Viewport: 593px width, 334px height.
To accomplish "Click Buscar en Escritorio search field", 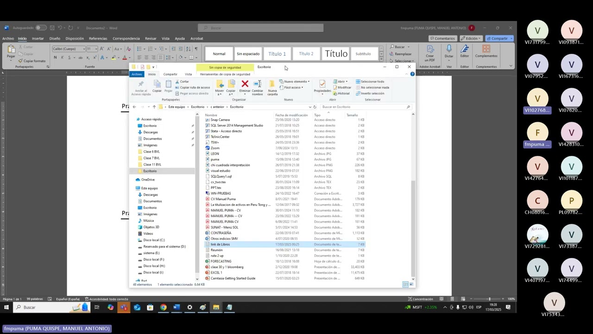I will [365, 107].
